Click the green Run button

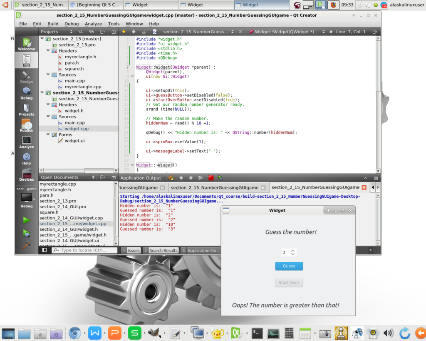pos(26,220)
